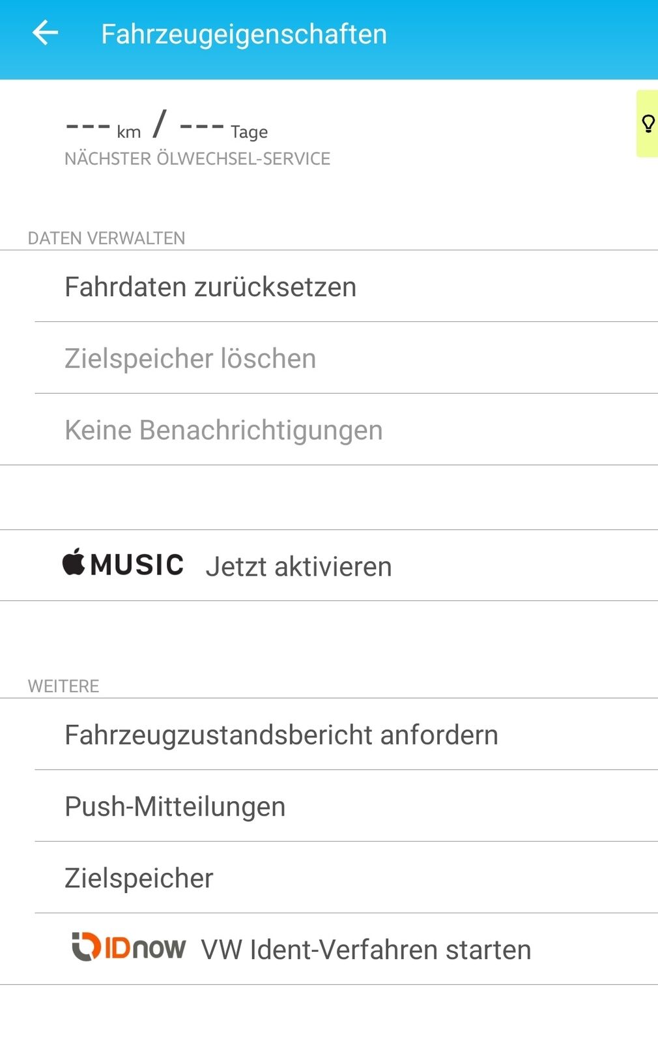This screenshot has width=658, height=1043.
Task: Toggle Push-Mitteilungen setting
Action: [175, 806]
